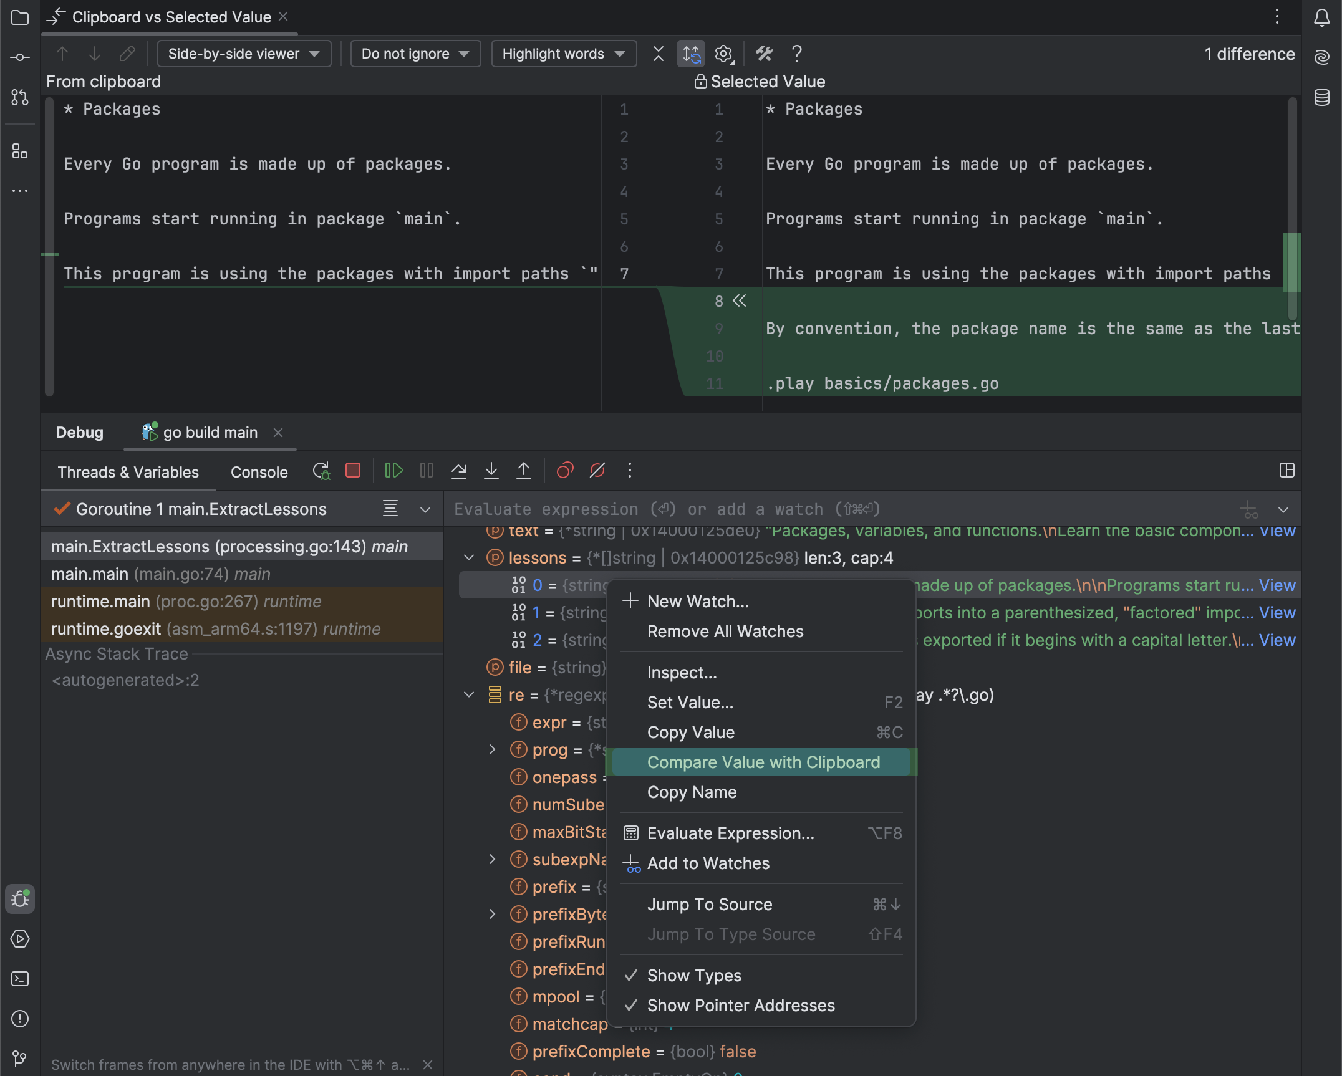Toggle debug layout settings icon
The width and height of the screenshot is (1342, 1076).
coord(1287,470)
